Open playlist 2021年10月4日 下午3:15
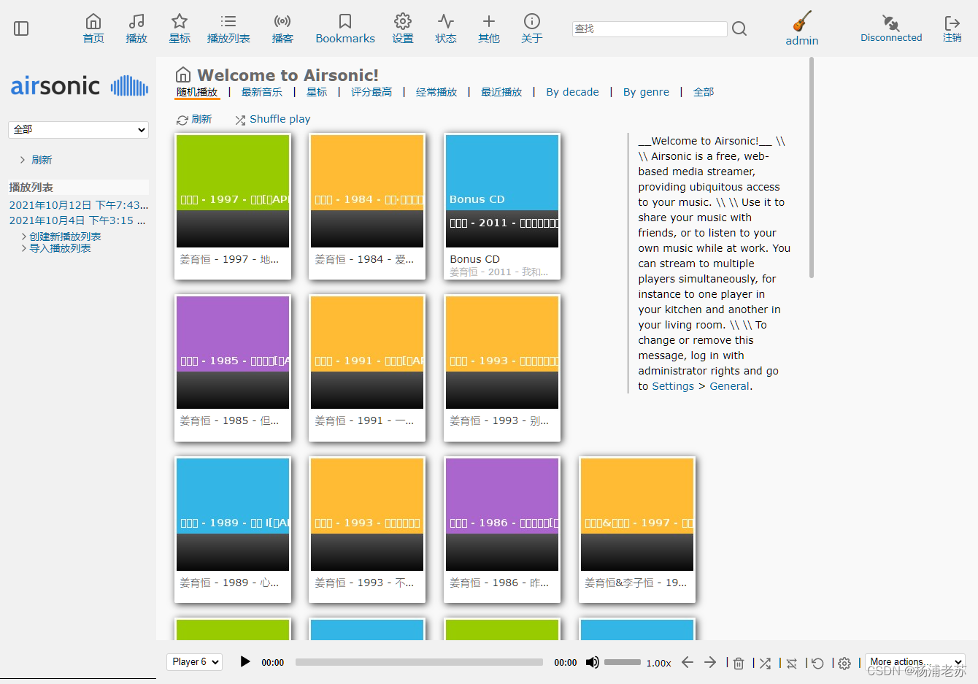 pos(77,220)
